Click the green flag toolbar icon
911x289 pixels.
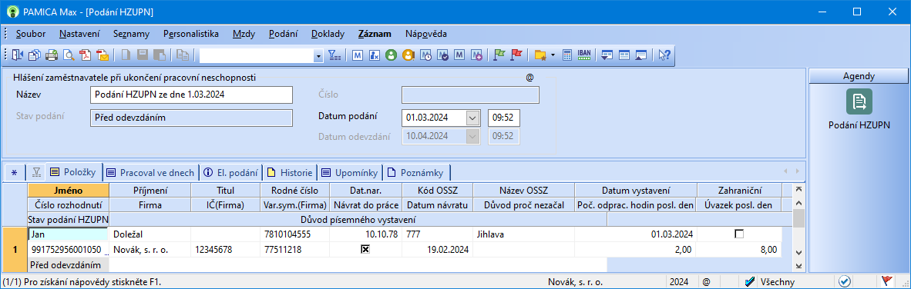499,55
